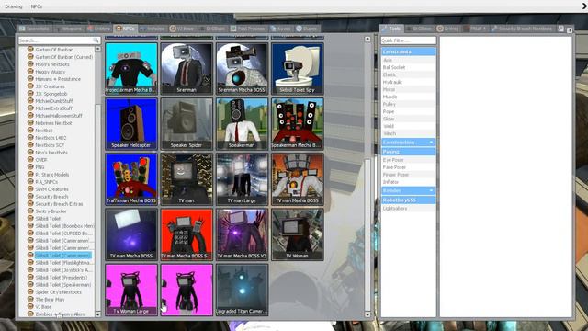Switch to the Vehicles tab
This screenshot has width=588, height=331.
[x=153, y=29]
